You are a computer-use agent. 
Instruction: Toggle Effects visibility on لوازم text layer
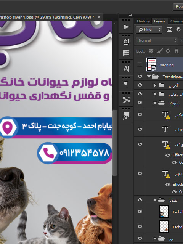[x=168, y=185]
